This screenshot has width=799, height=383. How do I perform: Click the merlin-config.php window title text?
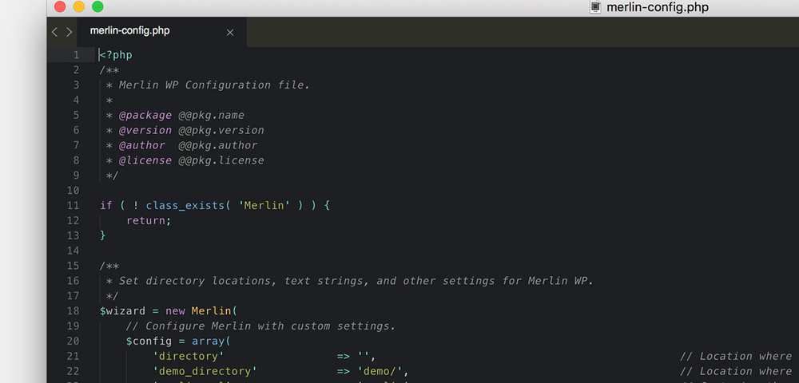coord(658,7)
